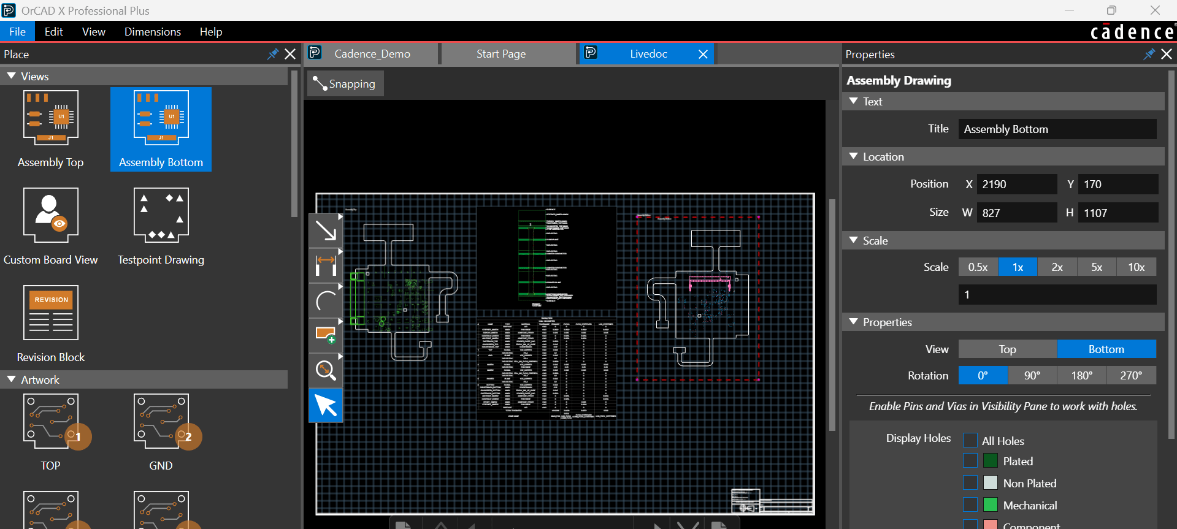Viewport: 1177px width, 529px height.
Task: Activate the zoom magnifier tool
Action: 326,370
